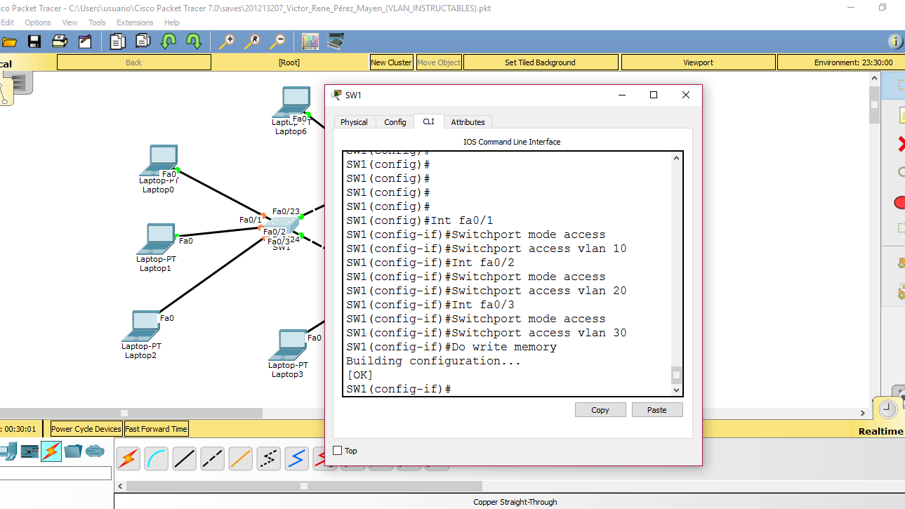The image size is (905, 509).
Task: Open the Extensions menu
Action: pos(135,22)
